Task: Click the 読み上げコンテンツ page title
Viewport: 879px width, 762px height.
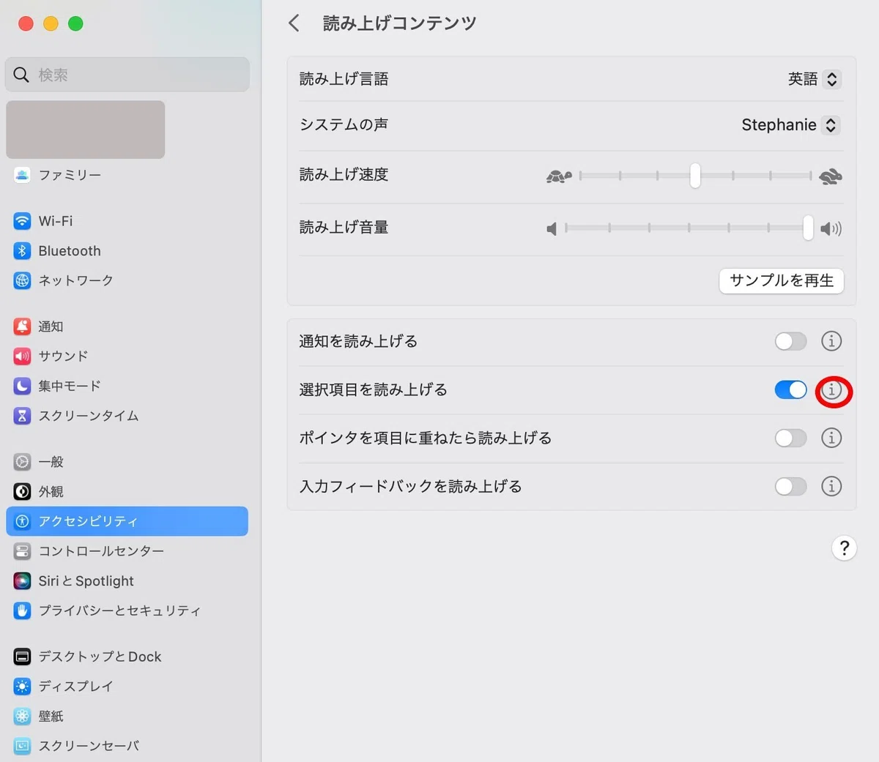Action: 400,23
